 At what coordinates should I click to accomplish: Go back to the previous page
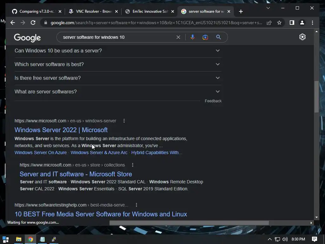[x=13, y=23]
